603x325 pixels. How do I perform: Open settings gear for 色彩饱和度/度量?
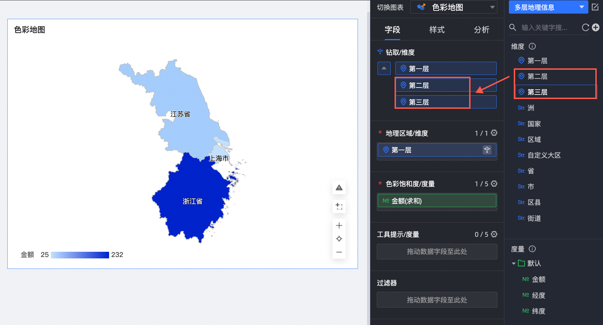click(x=494, y=183)
